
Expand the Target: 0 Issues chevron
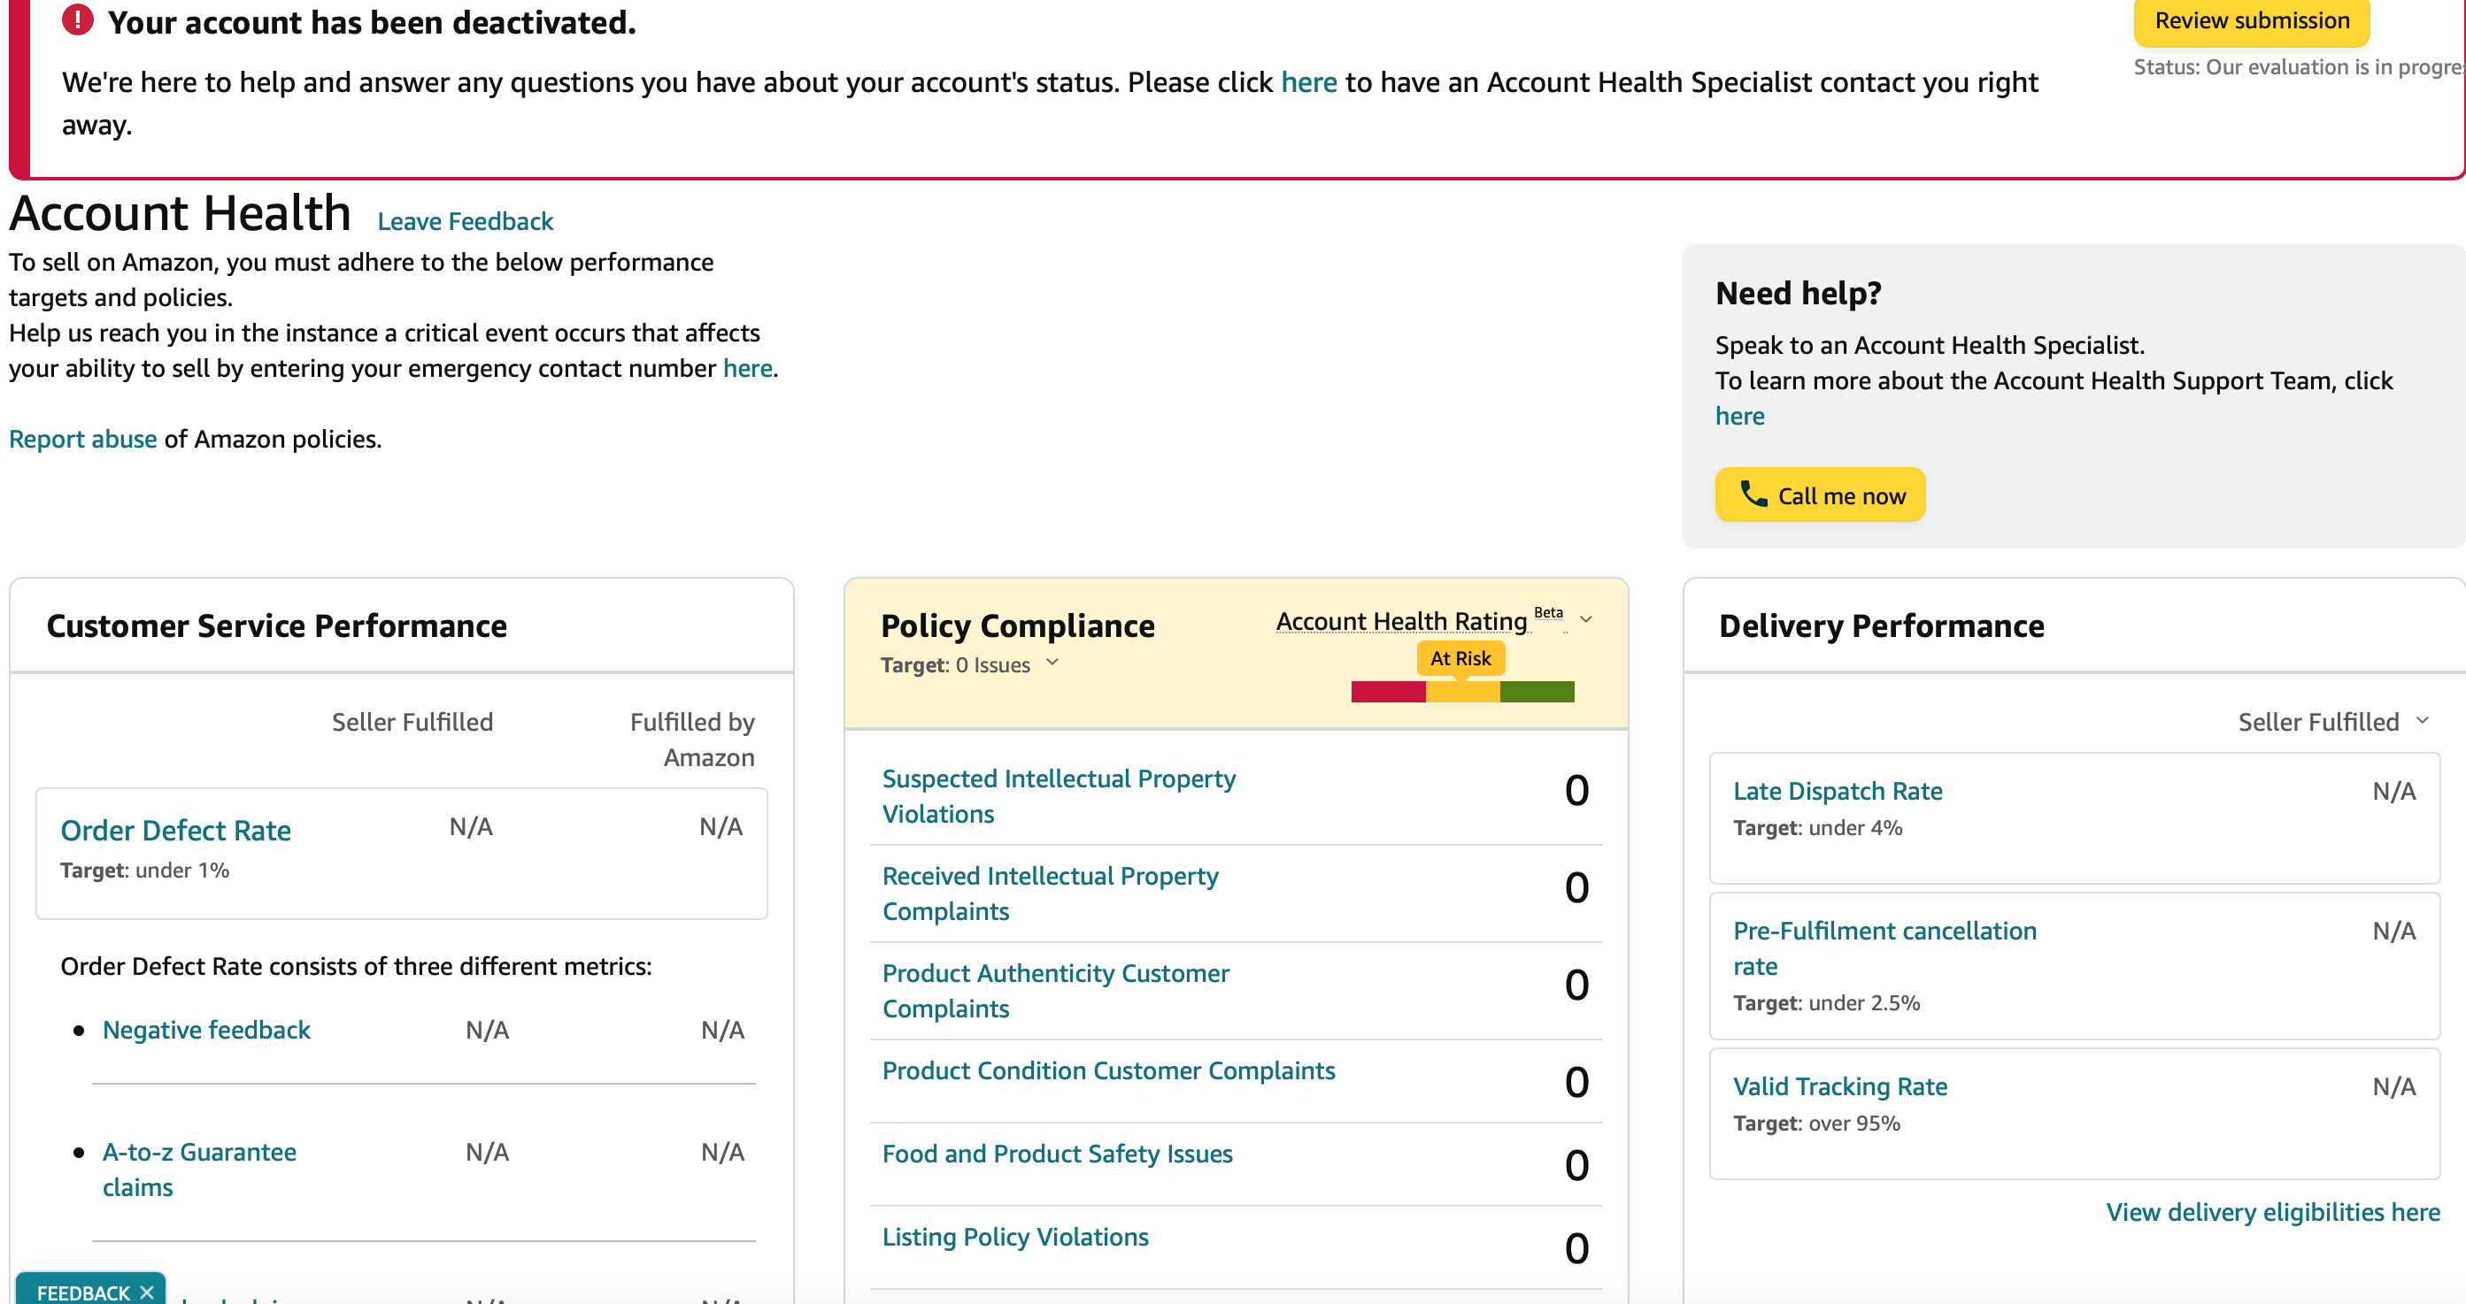[x=1052, y=662]
